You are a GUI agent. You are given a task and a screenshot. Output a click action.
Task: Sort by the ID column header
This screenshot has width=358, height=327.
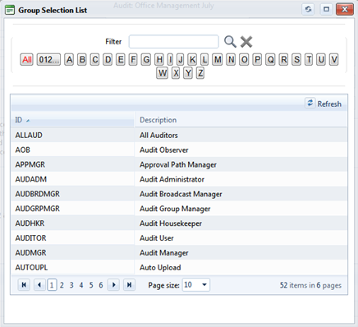72,120
